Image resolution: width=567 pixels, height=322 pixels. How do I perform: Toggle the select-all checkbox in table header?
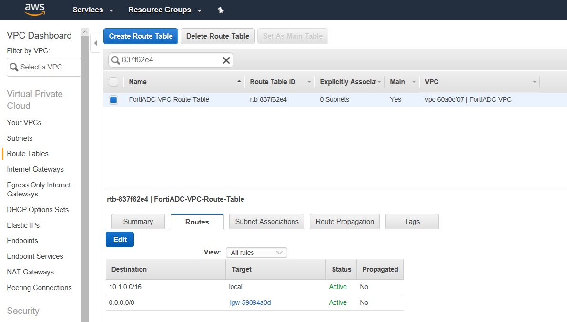point(113,81)
